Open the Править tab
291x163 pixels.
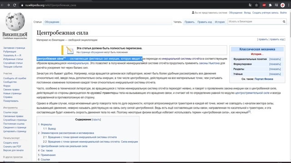click(190, 22)
